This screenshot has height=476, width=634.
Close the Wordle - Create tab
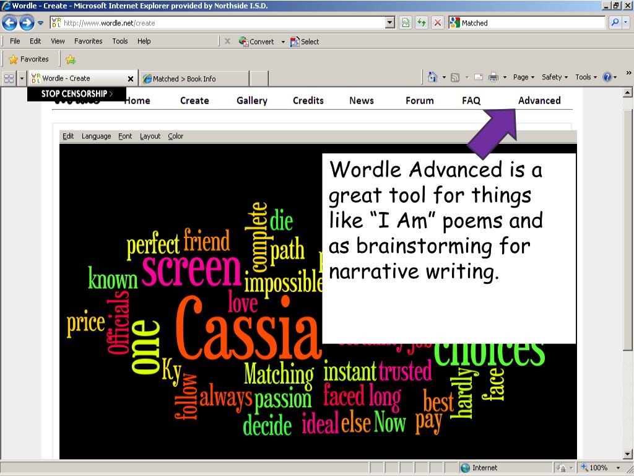tap(131, 79)
